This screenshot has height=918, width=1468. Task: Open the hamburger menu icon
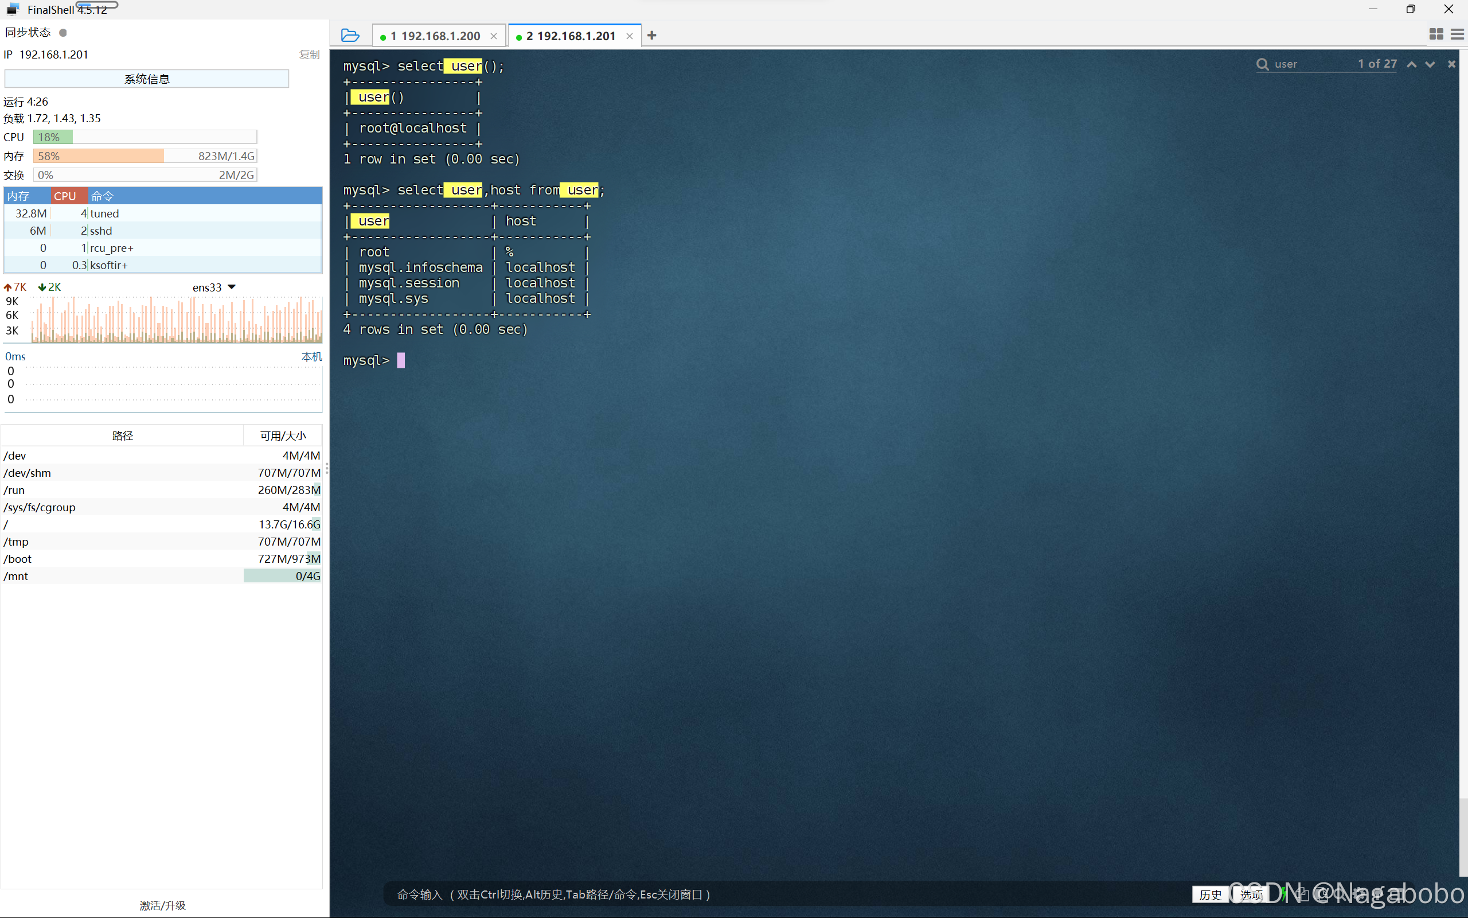coord(1457,34)
